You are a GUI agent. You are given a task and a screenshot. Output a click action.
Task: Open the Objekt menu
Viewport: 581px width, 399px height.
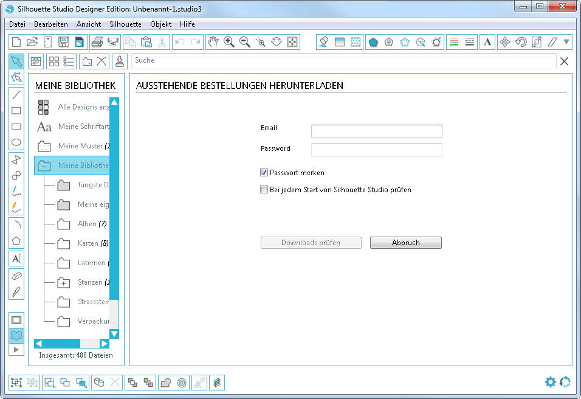(x=161, y=24)
